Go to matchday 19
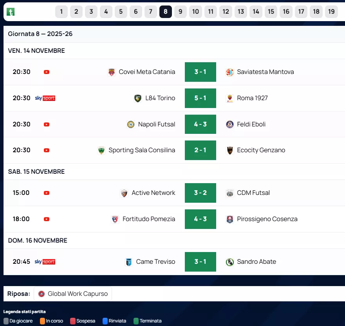This screenshot has width=345, height=326. (331, 12)
